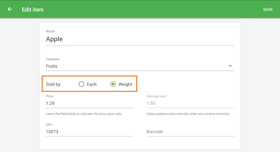The image size is (280, 152).
Task: Click the Name field containing Apple
Action: (140, 39)
